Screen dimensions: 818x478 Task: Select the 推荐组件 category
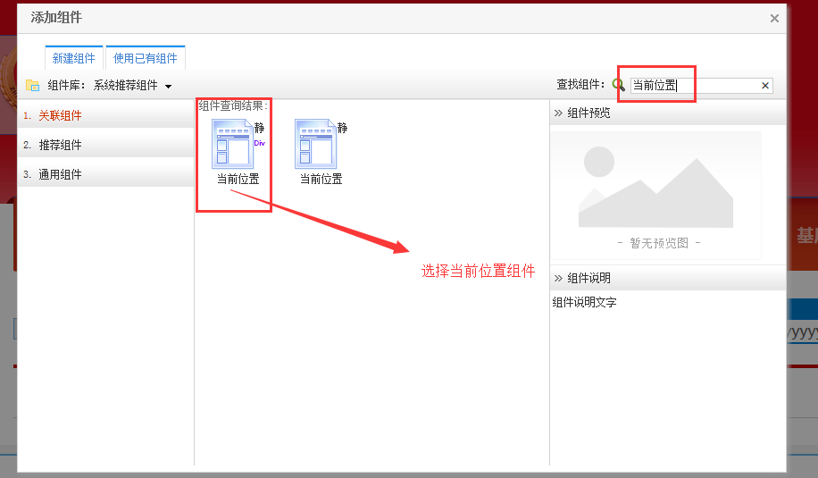[60, 145]
